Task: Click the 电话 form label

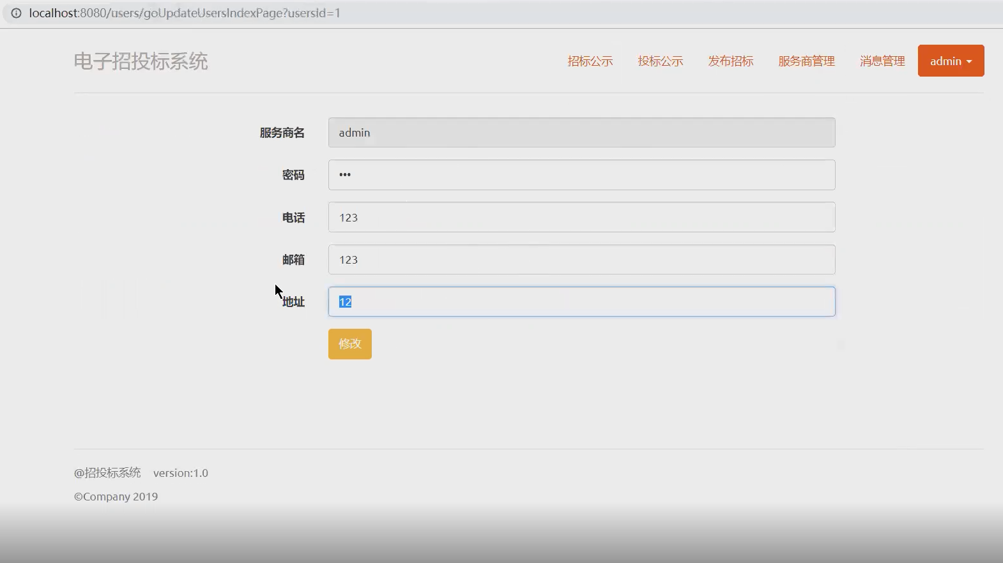Action: (294, 218)
